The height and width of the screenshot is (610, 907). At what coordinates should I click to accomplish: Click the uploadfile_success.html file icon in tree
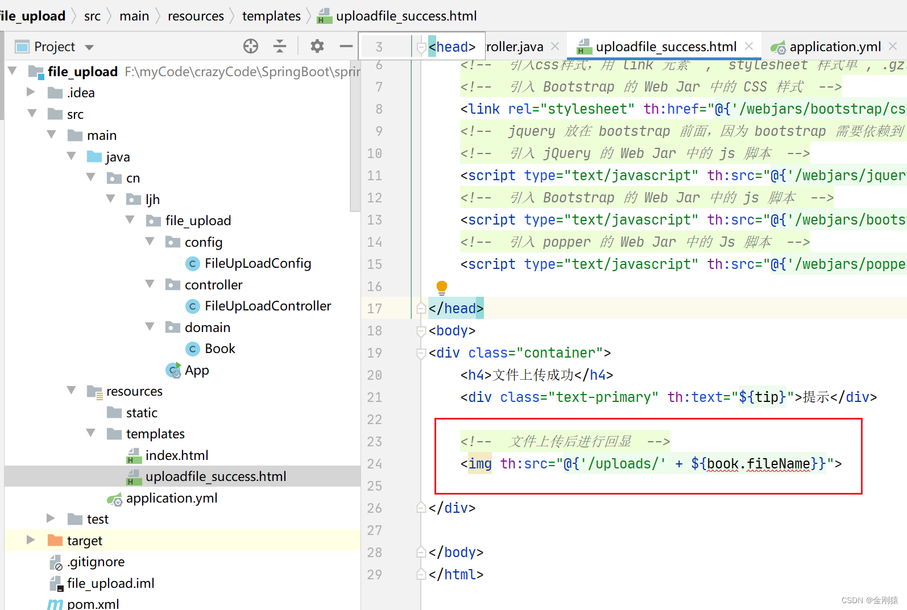pos(134,476)
